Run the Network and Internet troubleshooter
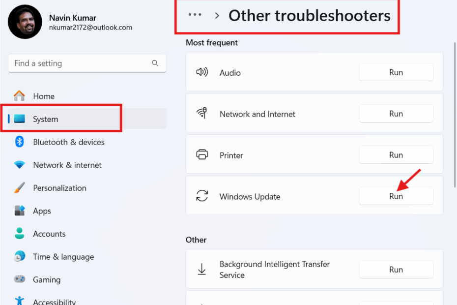 pyautogui.click(x=396, y=113)
